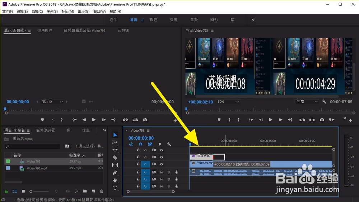The image size is (359, 202).
Task: Go to In point in Program monitor
Action: click(x=251, y=119)
